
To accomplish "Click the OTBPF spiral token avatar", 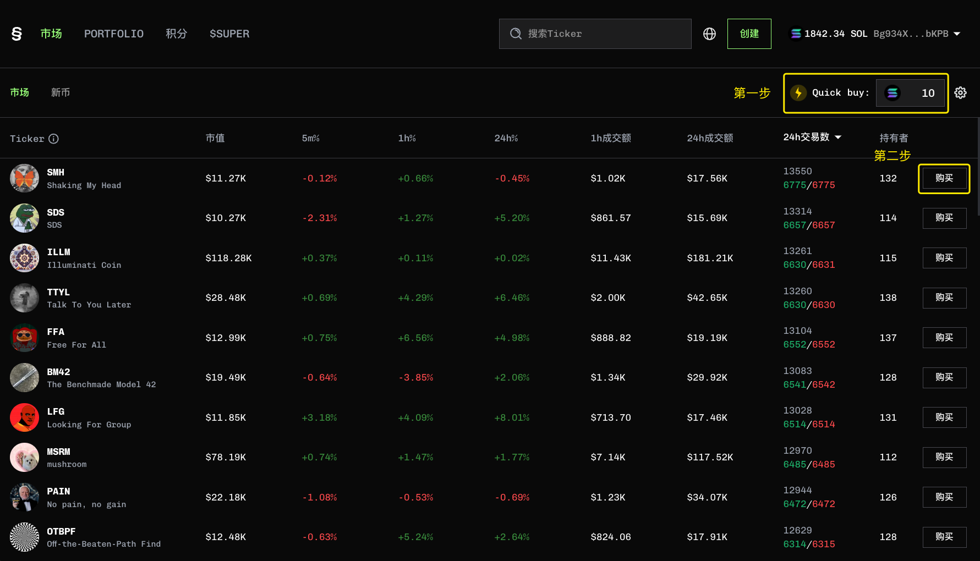I will (x=24, y=537).
